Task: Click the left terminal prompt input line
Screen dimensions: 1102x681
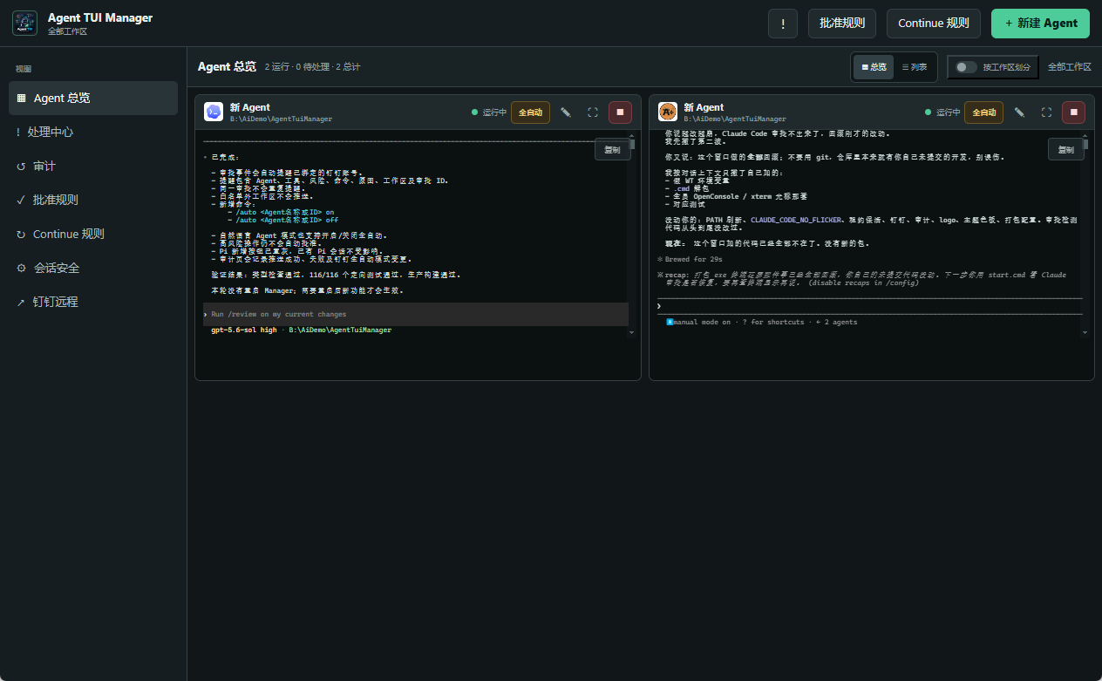Action: pos(415,314)
